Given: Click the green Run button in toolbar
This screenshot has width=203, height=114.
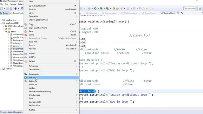Looking at the screenshot, I should coord(95,9).
